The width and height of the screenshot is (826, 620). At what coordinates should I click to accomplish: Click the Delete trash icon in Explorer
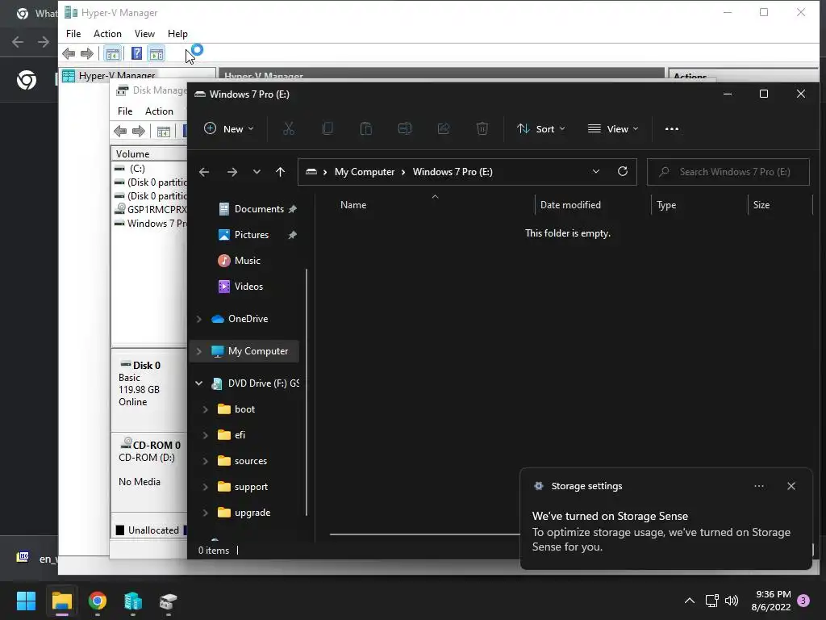pyautogui.click(x=482, y=128)
